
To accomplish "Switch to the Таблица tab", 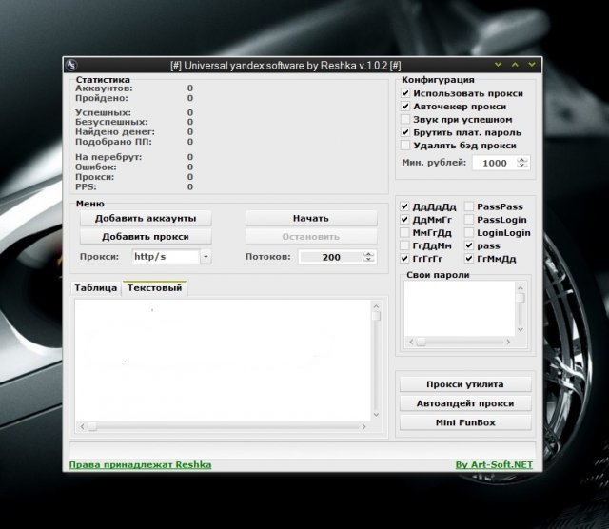I will [96, 287].
